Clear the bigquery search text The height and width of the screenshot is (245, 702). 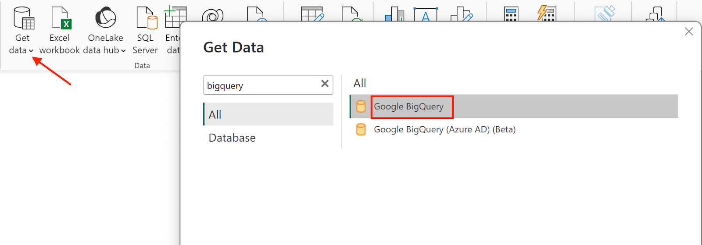pos(325,84)
